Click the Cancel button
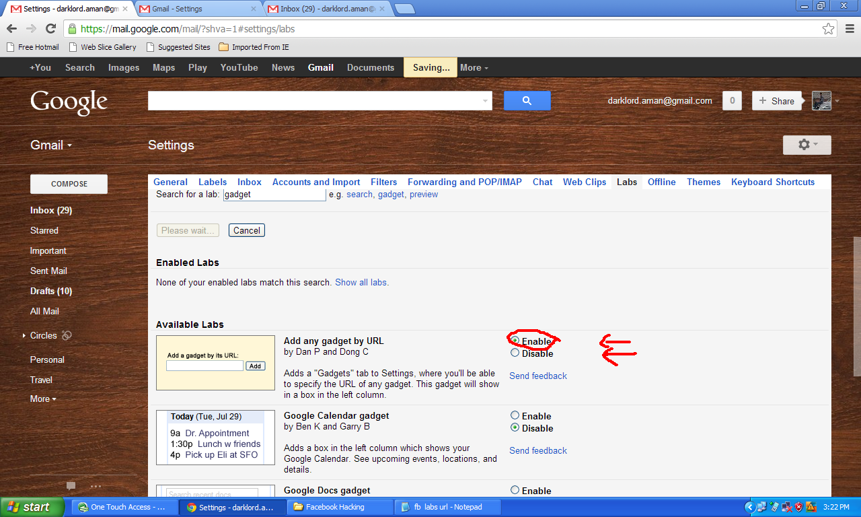The height and width of the screenshot is (517, 861). point(247,230)
